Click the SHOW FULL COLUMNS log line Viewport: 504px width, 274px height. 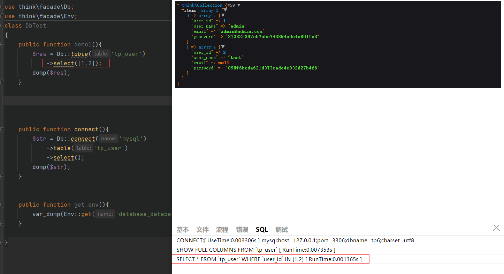[256, 250]
